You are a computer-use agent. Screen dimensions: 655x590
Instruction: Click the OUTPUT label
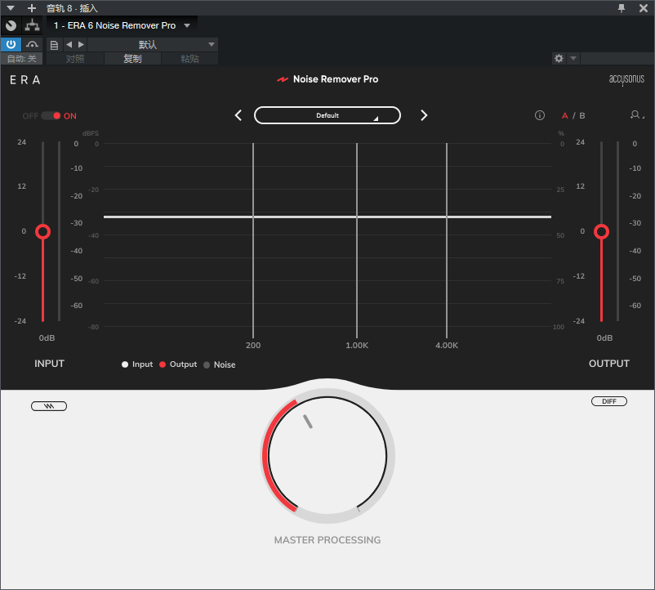point(609,364)
